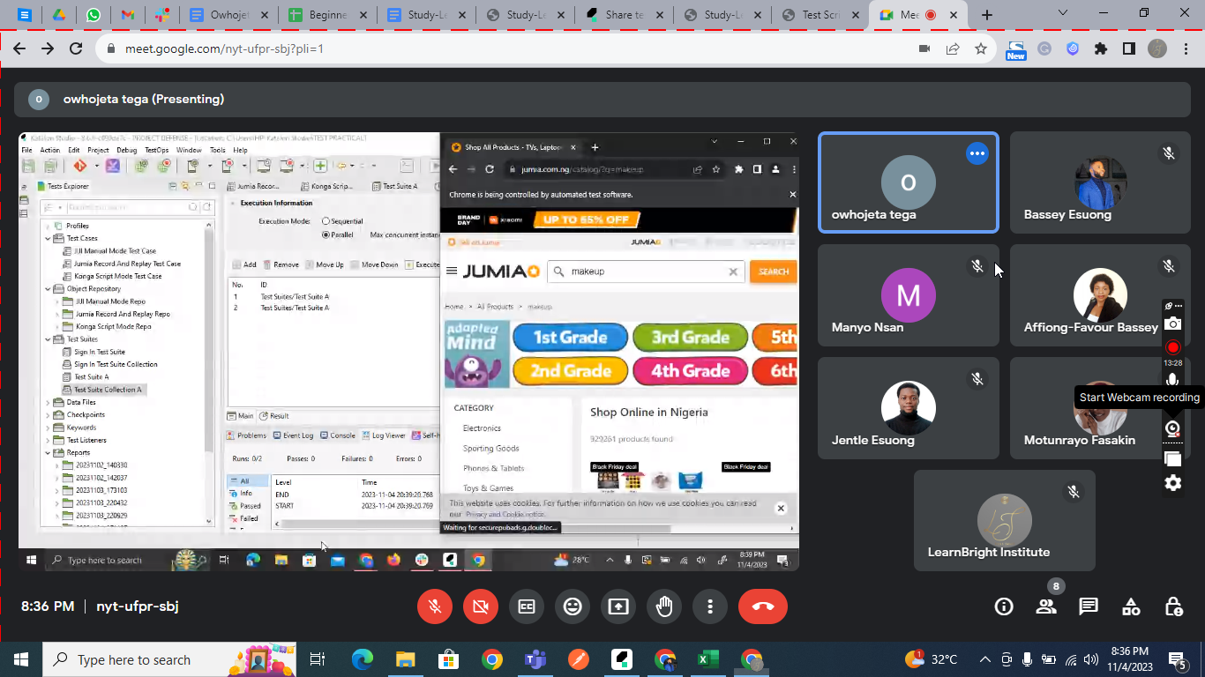Open the Windows Start menu
The image size is (1205, 677).
[x=21, y=659]
